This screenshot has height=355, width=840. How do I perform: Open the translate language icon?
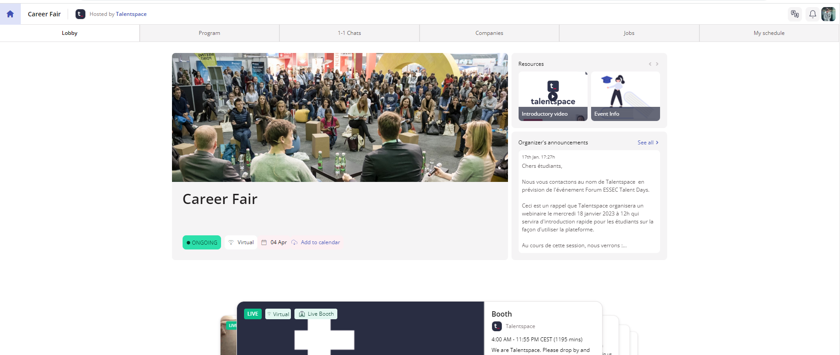tap(795, 14)
